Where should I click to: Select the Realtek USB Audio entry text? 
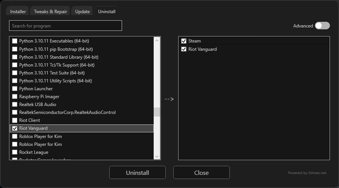(x=38, y=105)
